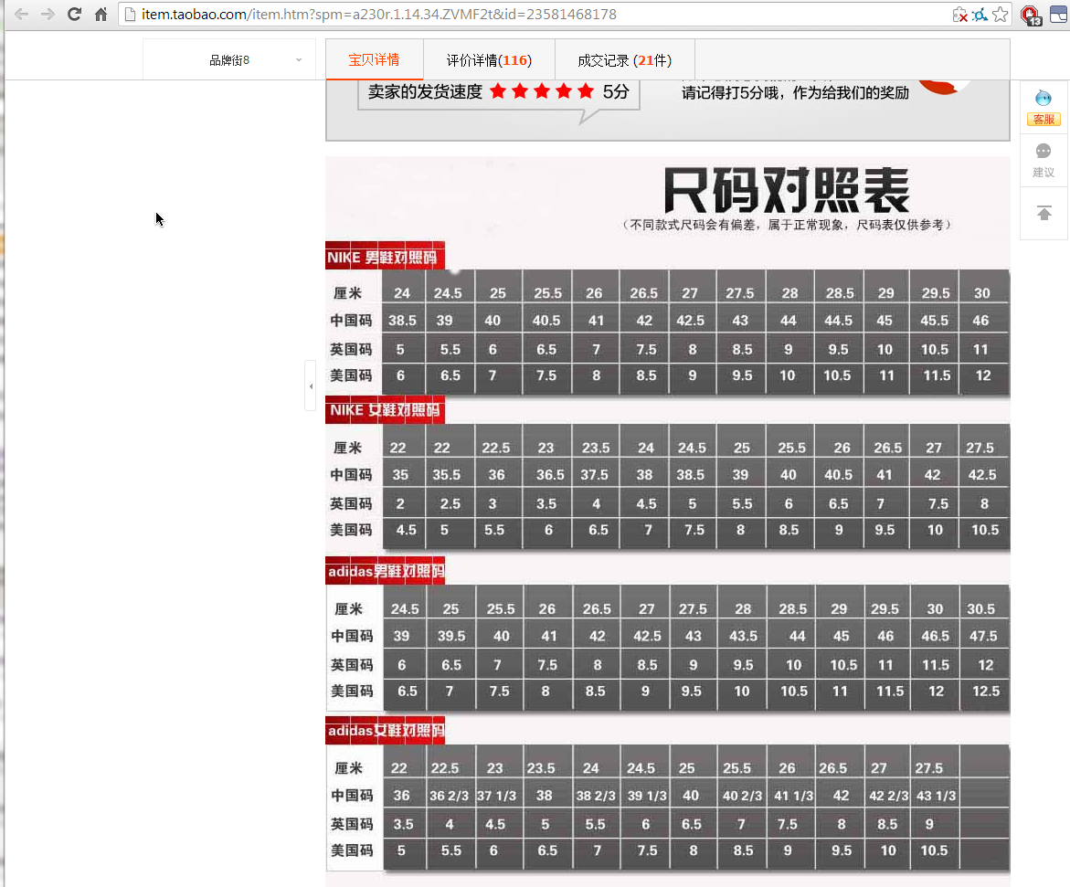The image size is (1070, 887).
Task: Select 45.5 in NIKE men 中国码 row
Action: tap(934, 320)
